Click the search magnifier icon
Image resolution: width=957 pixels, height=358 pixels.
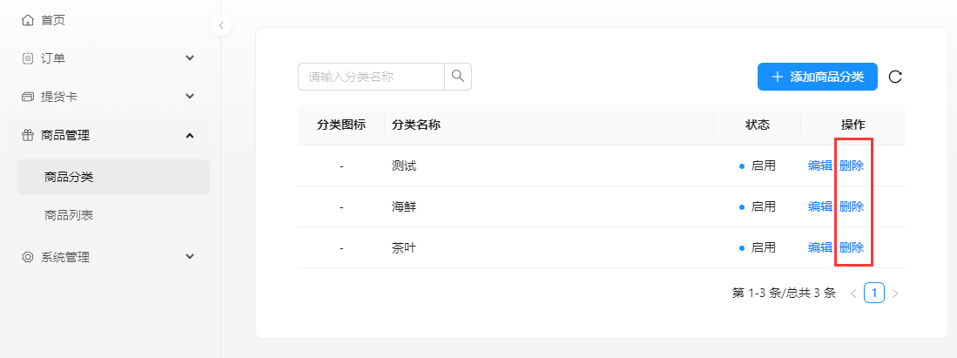(x=458, y=77)
